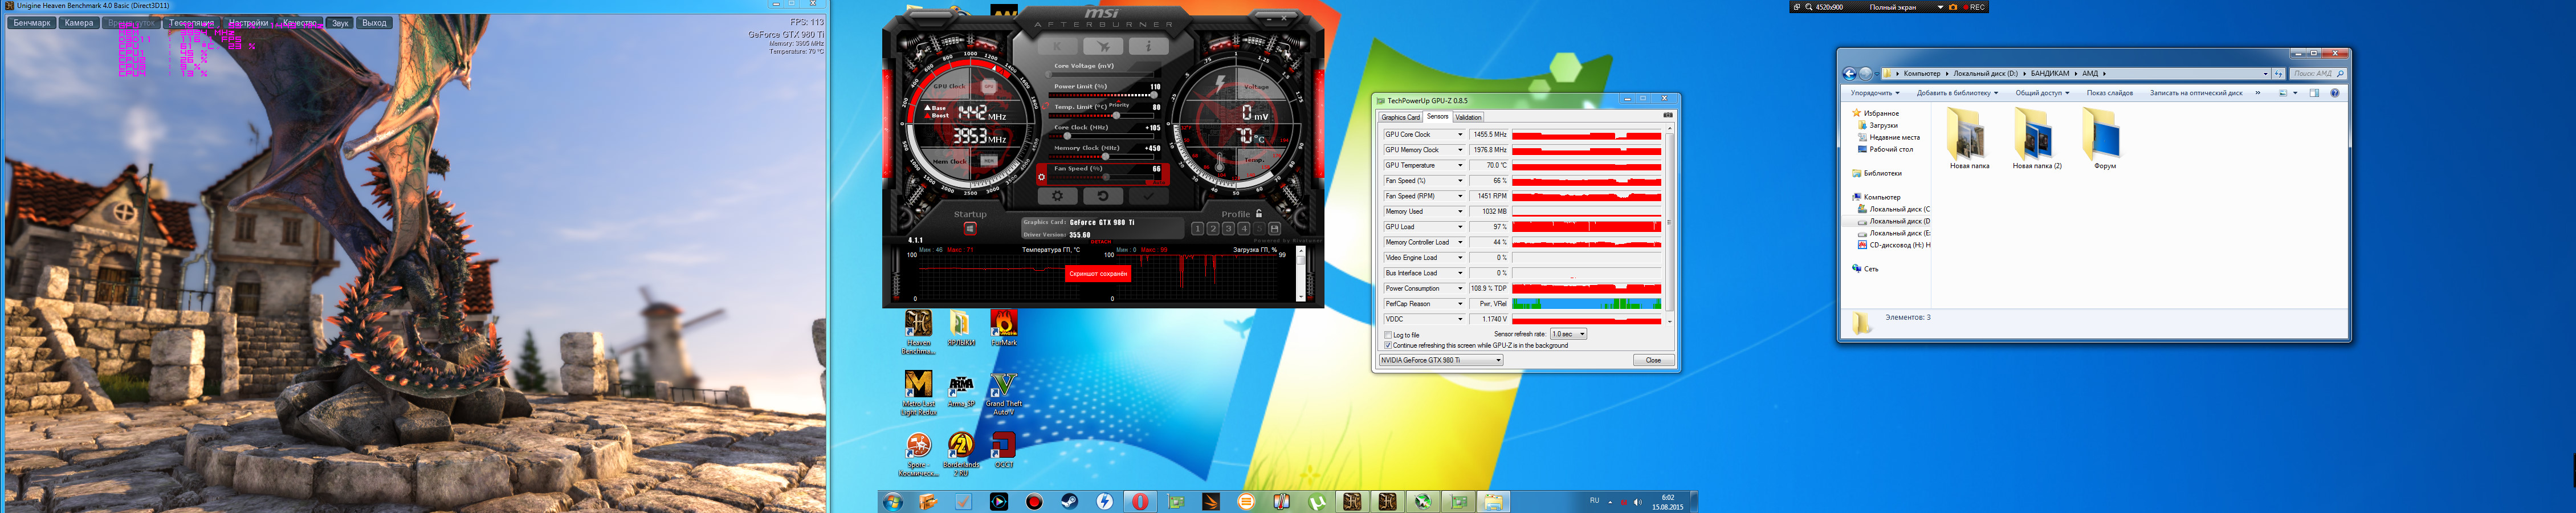Viewport: 2576px width, 513px height.
Task: Open fan speed settings gear in Afterburner
Action: pos(1041,177)
